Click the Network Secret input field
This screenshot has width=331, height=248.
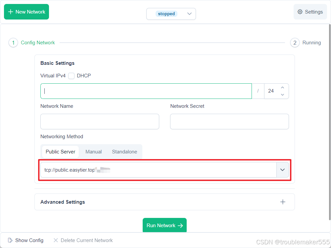[229, 122]
